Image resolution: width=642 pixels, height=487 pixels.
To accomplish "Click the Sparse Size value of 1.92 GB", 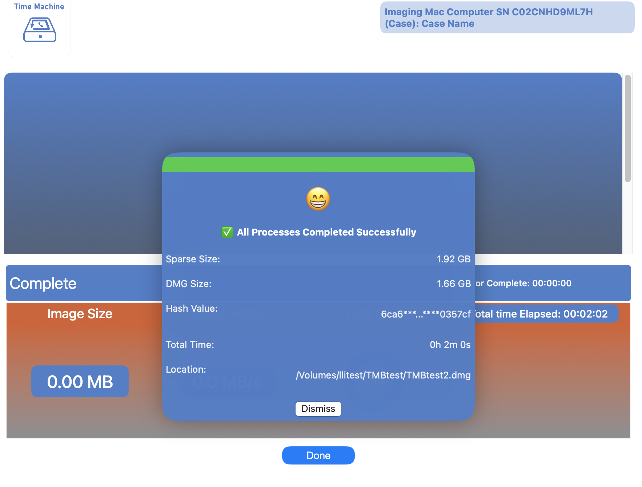I will pos(453,259).
